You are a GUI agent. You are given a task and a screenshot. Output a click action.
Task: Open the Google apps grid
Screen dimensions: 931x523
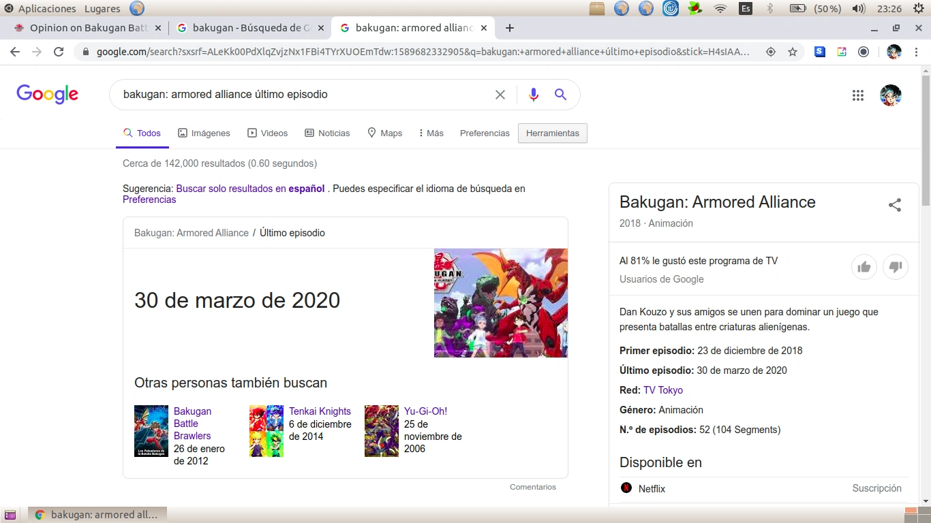pos(858,95)
